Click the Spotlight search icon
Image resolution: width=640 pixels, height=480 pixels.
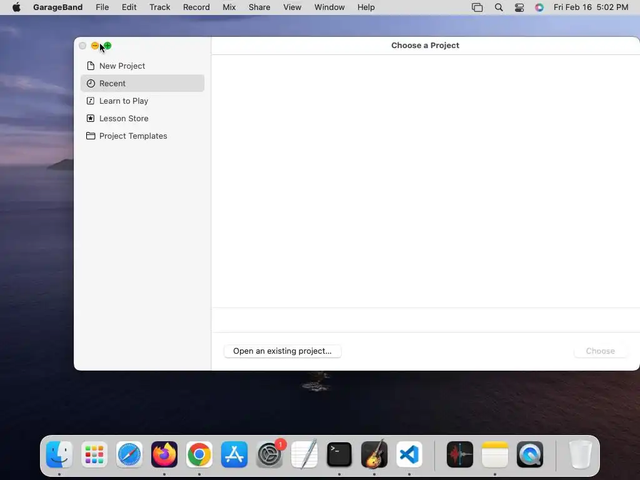coord(498,7)
